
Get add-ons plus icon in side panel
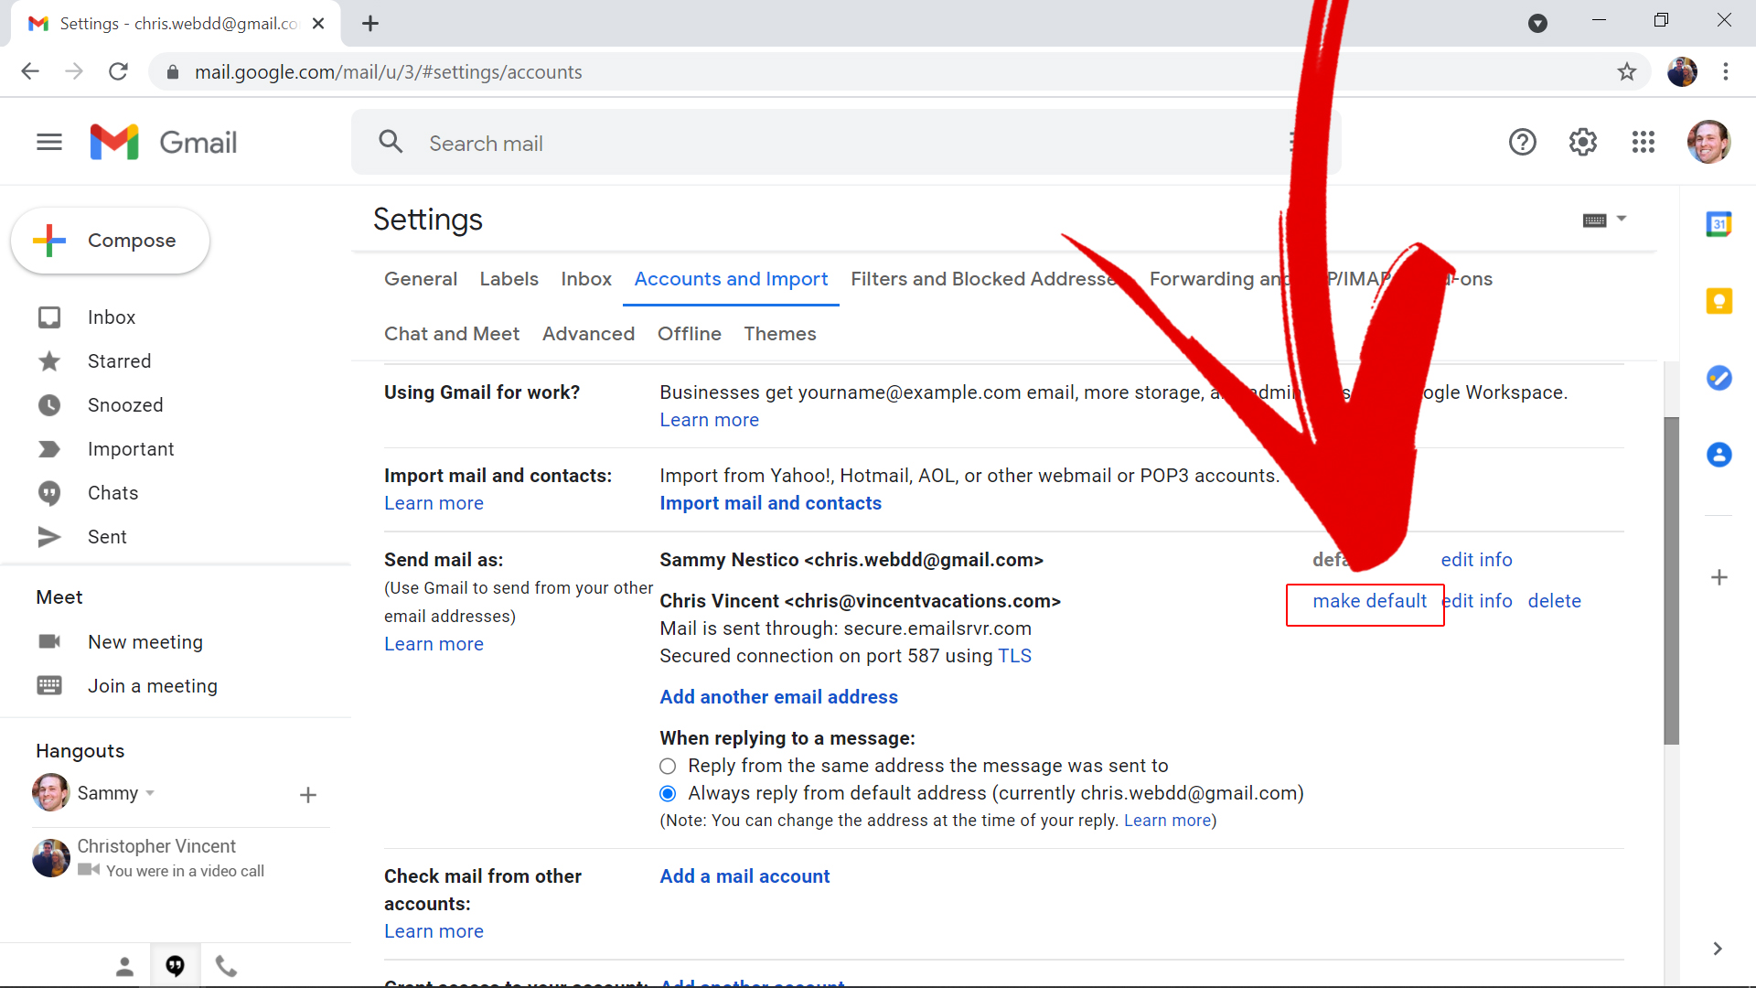[1719, 577]
